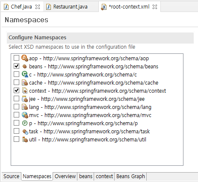Select the aop schema URL text
Image resolution: width=198 pixels, height=182 pixels.
(x=96, y=59)
